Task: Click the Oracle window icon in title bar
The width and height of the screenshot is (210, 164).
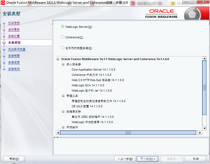Action: point(3,3)
